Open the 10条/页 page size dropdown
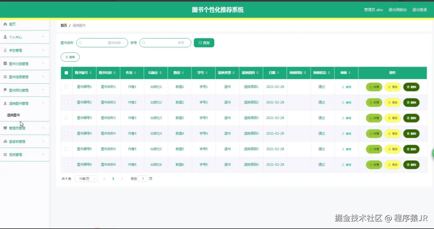Viewport: 434px width, 229px height. click(86, 179)
